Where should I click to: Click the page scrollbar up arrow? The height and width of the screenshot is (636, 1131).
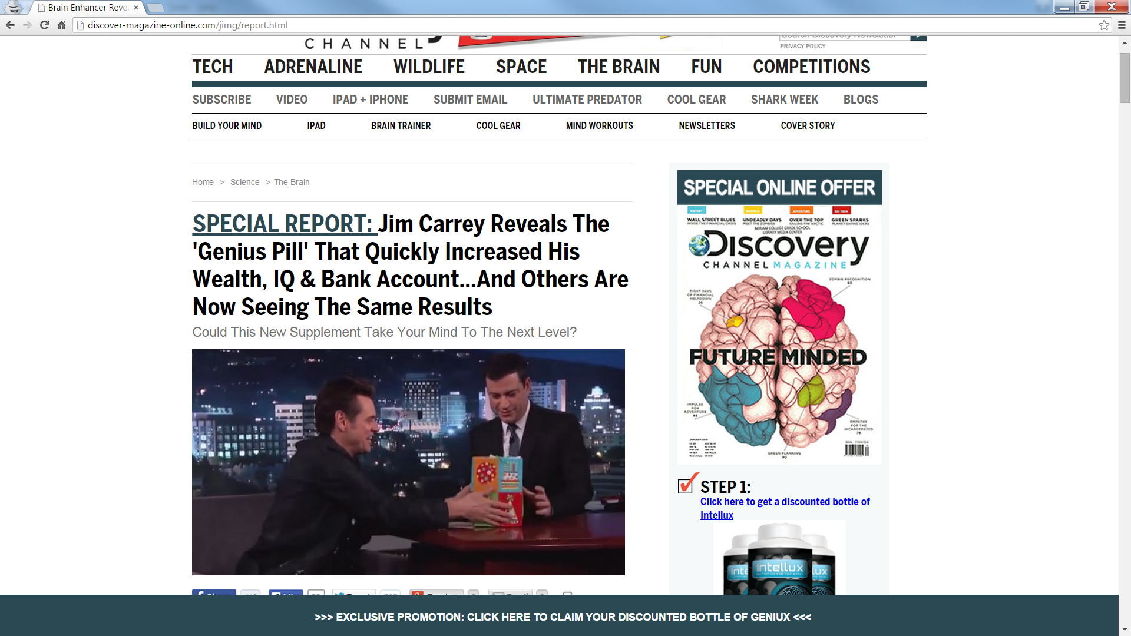(1125, 42)
